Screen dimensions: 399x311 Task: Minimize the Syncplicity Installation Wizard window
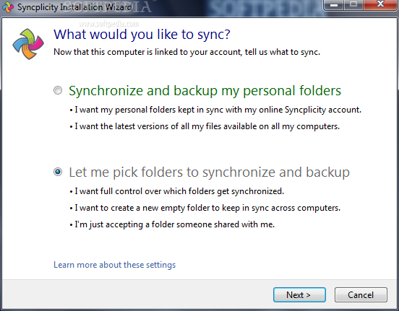click(x=334, y=4)
